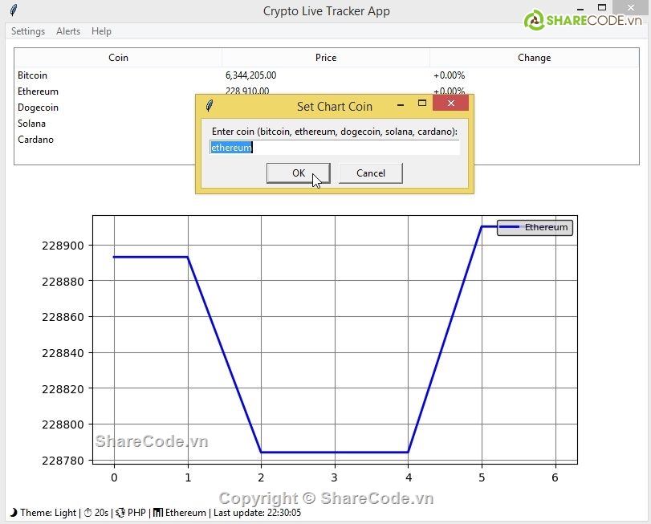Image resolution: width=651 pixels, height=524 pixels.
Task: Click the feather icon in Set Chart Coin dialog
Action: 210,105
